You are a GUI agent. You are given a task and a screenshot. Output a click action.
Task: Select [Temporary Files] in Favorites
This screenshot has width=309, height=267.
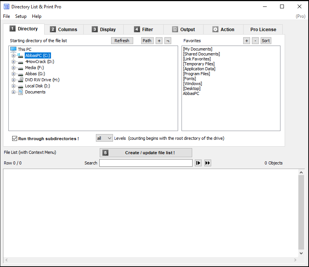coord(199,64)
